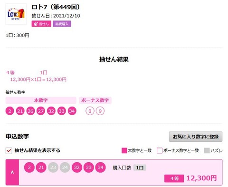Click the purple 継続購入 badge

62,24
